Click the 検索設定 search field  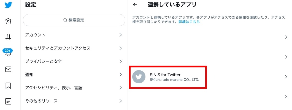(x=74, y=20)
